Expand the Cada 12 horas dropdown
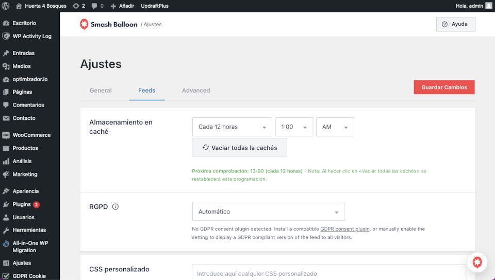This screenshot has width=495, height=280. (x=232, y=127)
